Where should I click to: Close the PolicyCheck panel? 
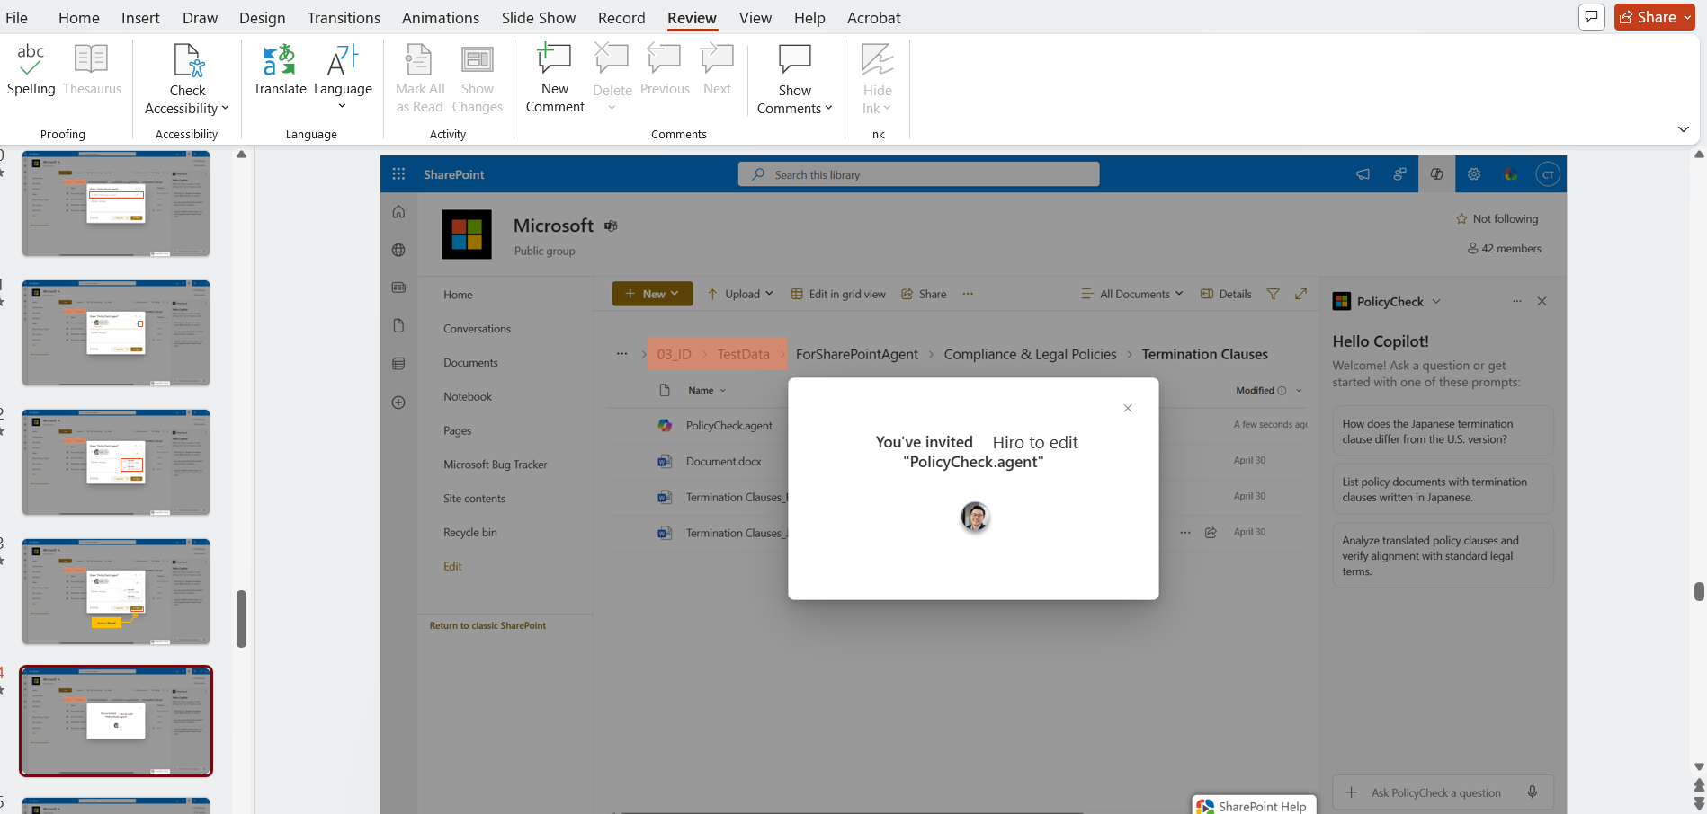pyautogui.click(x=1542, y=301)
